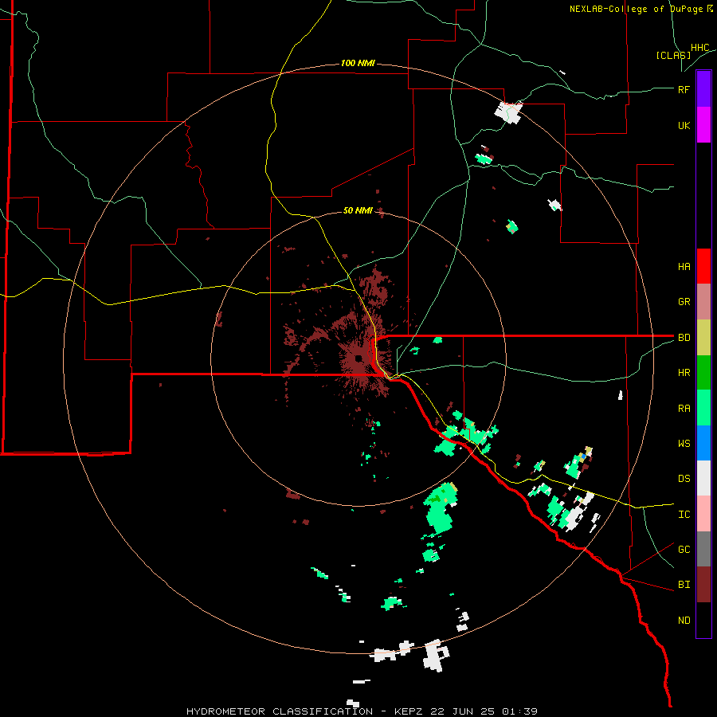
Task: Click the ND black legend swatch
Action: (703, 620)
